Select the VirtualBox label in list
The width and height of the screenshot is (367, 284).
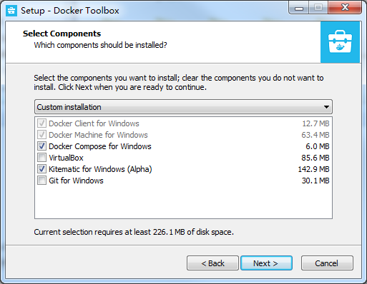[66, 158]
